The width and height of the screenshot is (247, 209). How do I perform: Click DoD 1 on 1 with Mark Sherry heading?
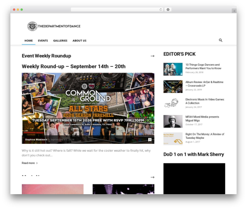tap(194, 155)
